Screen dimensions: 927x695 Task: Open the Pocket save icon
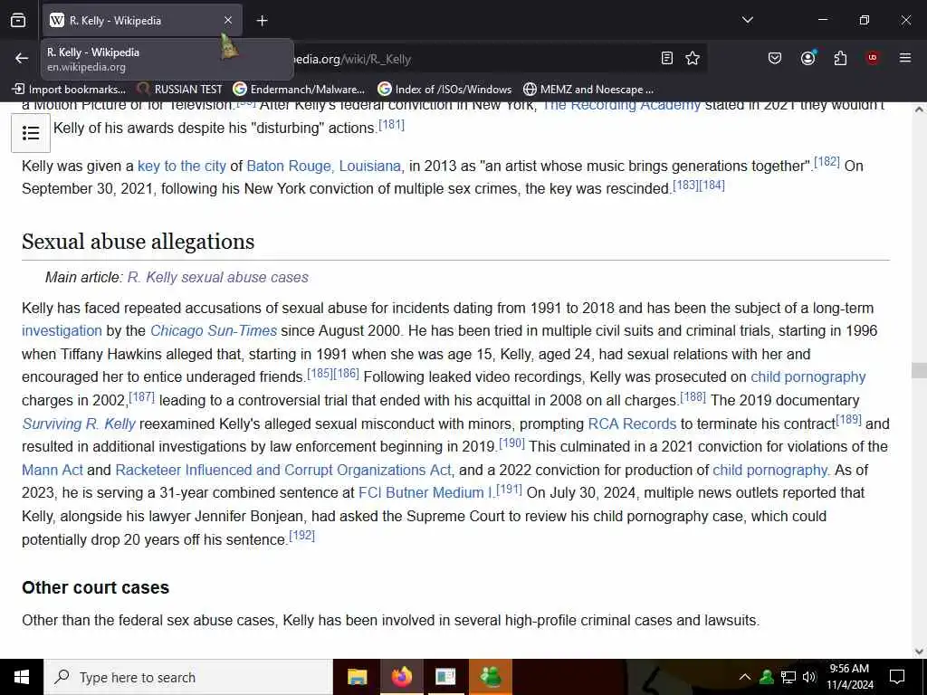775,58
